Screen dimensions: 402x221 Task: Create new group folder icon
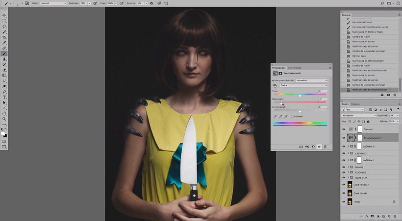point(383,217)
